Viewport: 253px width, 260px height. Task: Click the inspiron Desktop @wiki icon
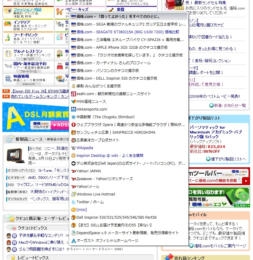(73, 155)
